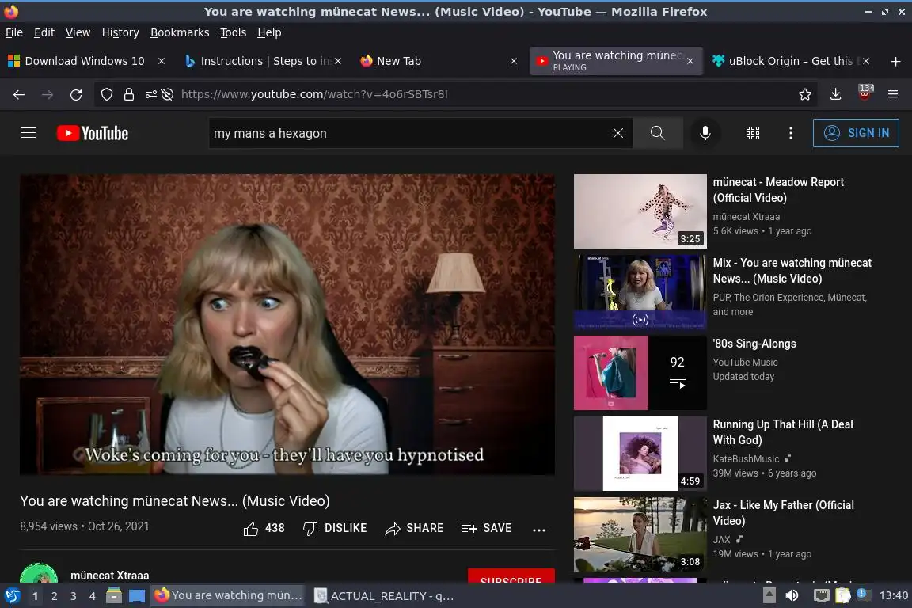Open the taskbar start menu icon
912x608 pixels.
tap(12, 596)
